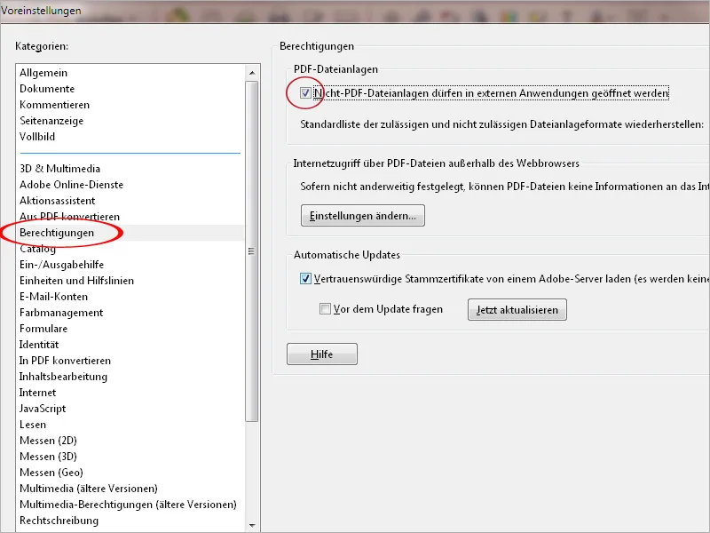
Task: Select Einheiten und Hilfslinien category
Action: click(76, 281)
